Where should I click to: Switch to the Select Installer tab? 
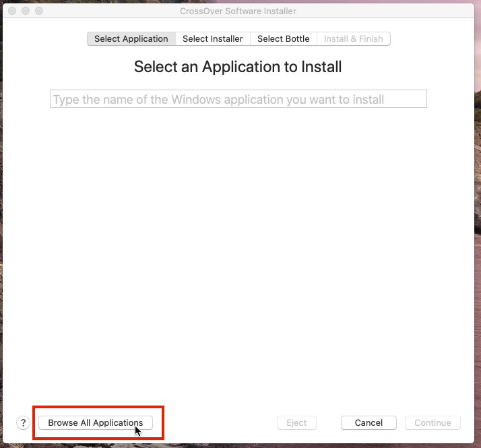click(x=213, y=38)
